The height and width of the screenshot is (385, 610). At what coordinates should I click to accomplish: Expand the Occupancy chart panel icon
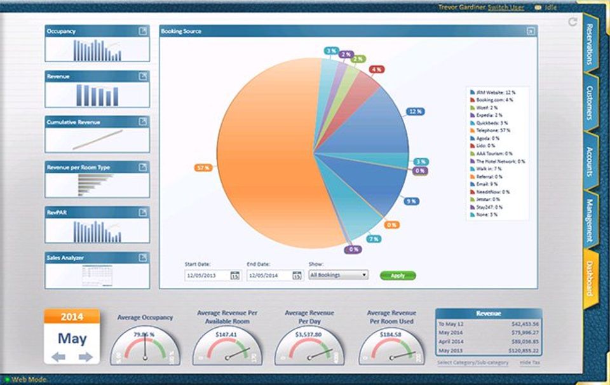coord(143,31)
